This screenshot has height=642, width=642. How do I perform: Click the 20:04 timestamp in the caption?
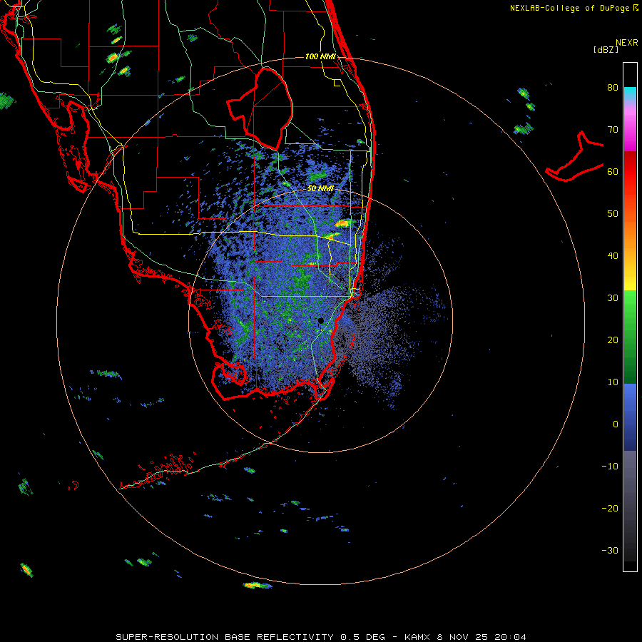(510, 637)
